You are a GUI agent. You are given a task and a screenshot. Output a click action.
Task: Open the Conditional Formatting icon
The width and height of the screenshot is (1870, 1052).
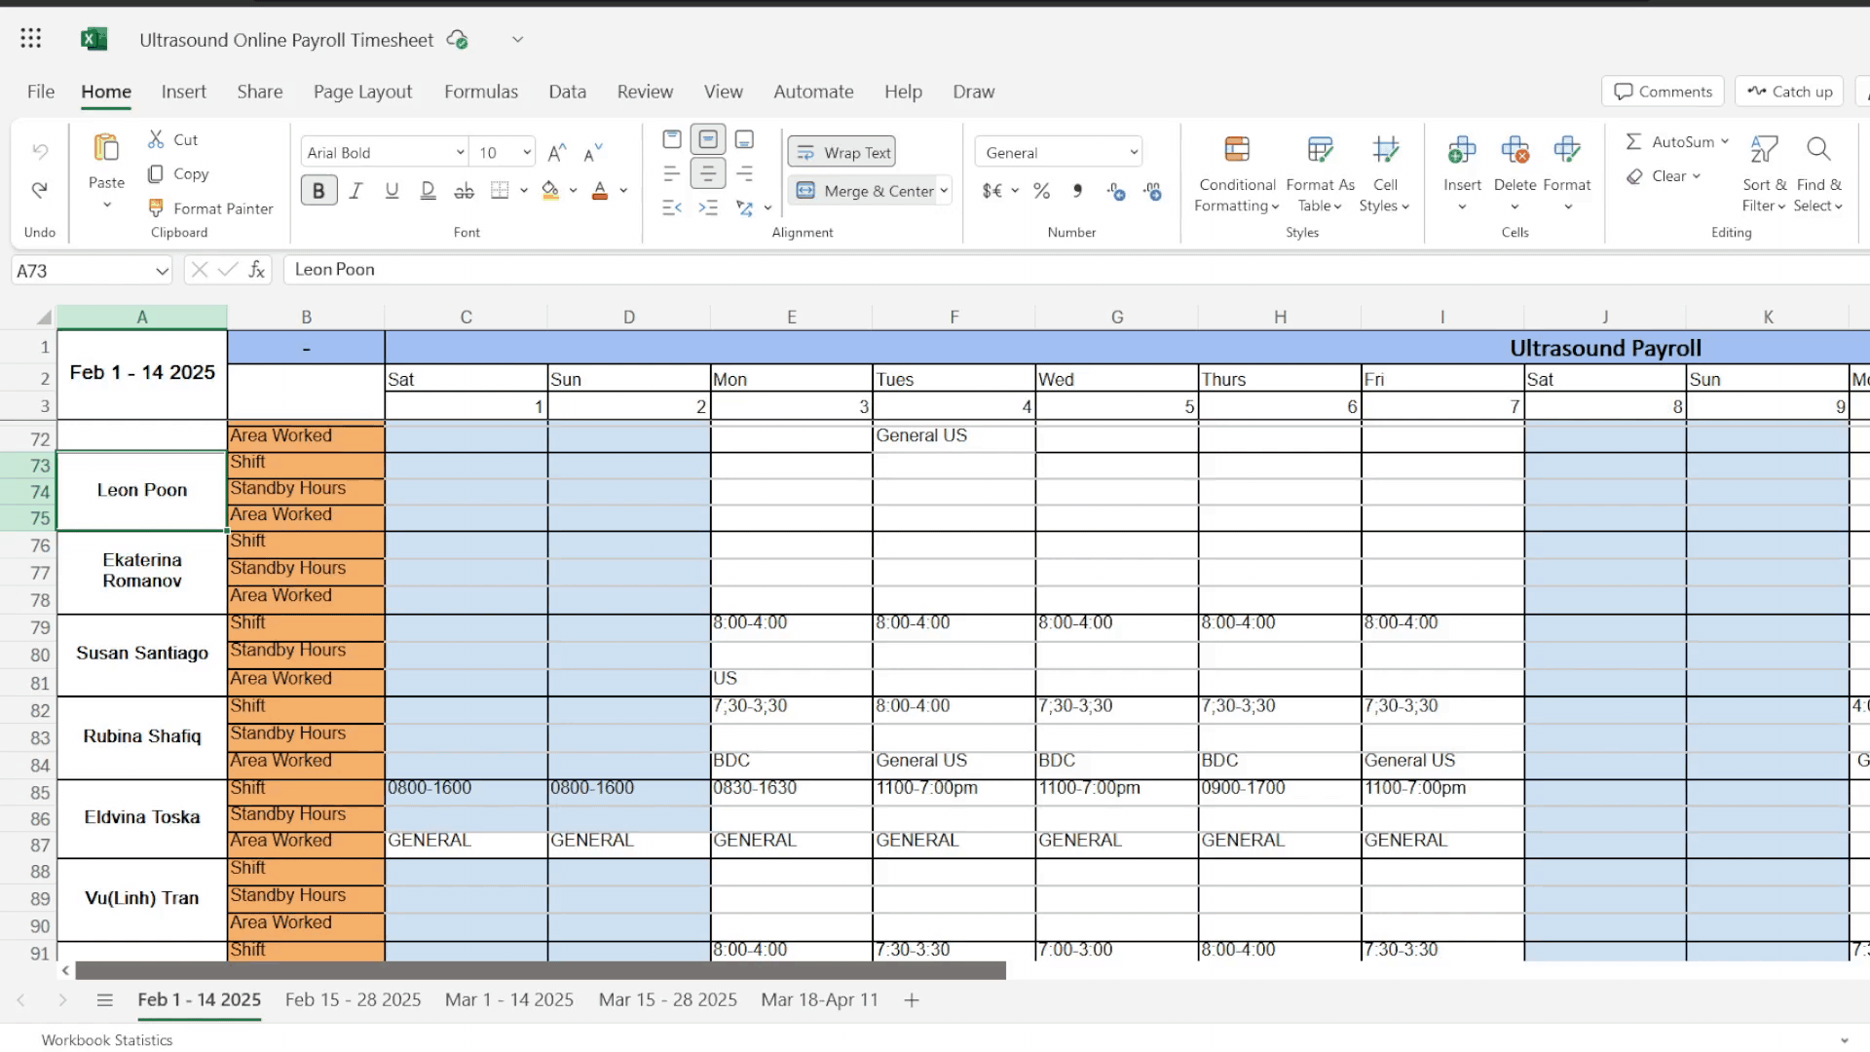1236,151
